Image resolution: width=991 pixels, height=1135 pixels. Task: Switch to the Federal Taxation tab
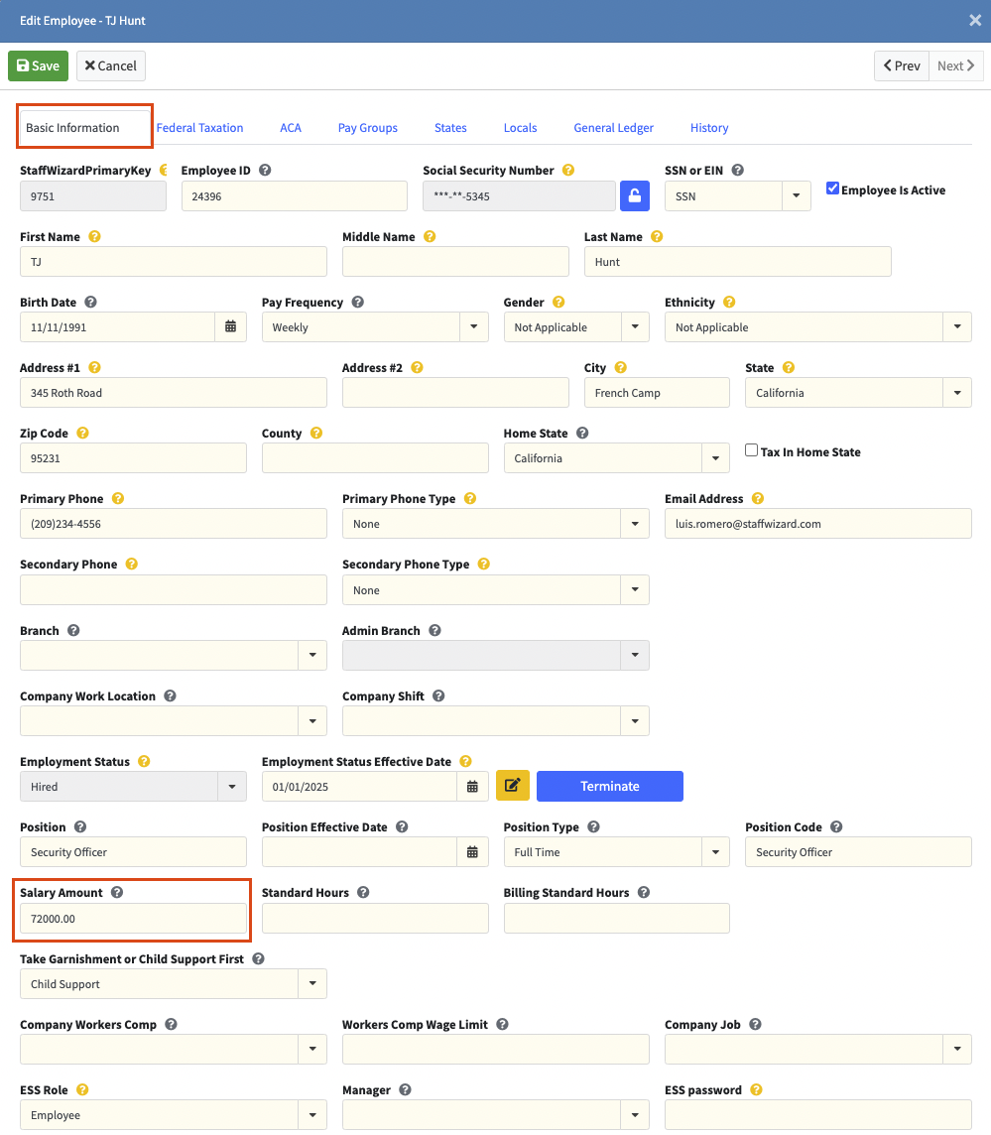pos(199,128)
